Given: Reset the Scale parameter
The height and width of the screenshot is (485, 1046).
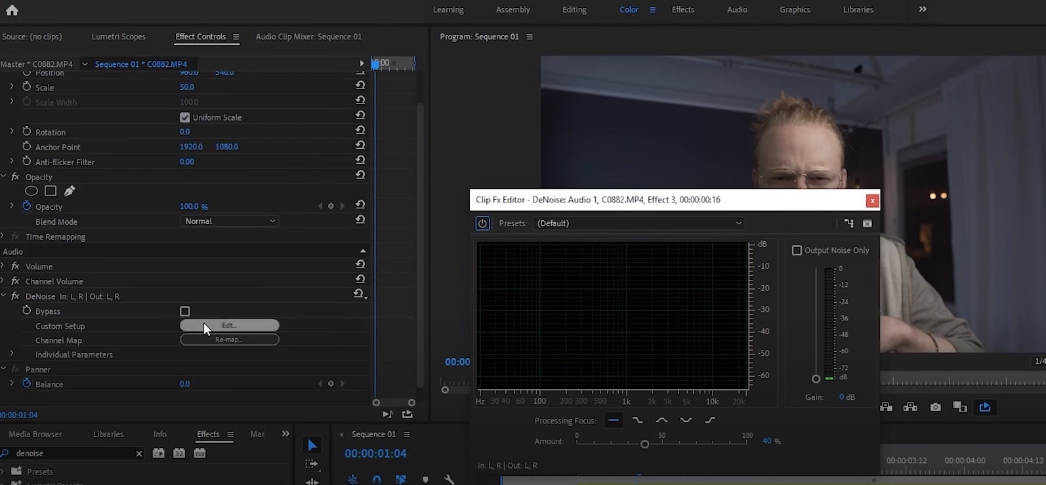Looking at the screenshot, I should point(360,86).
